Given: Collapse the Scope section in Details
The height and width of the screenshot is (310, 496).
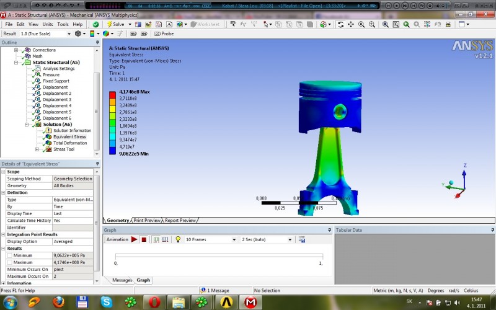Looking at the screenshot, I should (4, 172).
